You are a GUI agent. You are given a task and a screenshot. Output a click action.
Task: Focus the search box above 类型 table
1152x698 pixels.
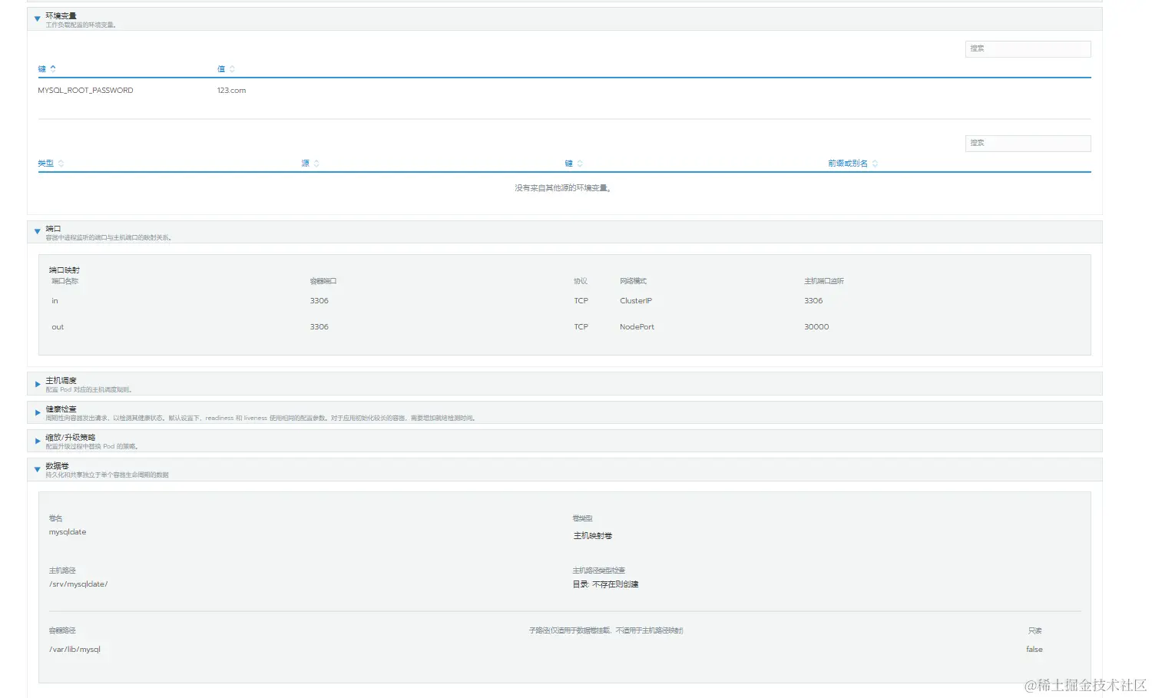[x=1028, y=143]
